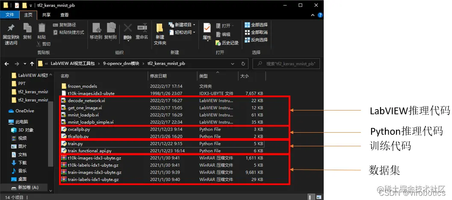
Task: Open Customize Quick Access Toolbar dropdown
Action: click(x=31, y=6)
